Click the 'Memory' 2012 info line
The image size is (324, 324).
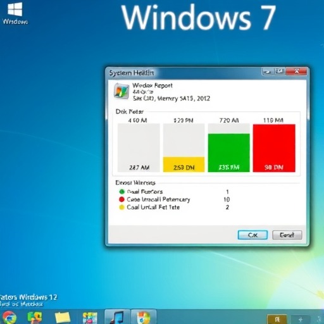(171, 99)
